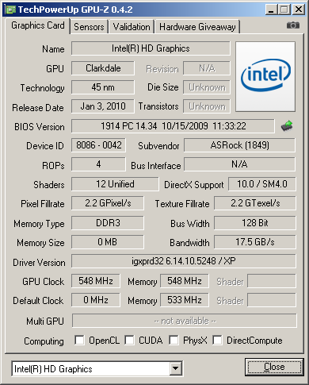The height and width of the screenshot is (385, 309).
Task: Open the Validation tab
Action: pos(132,27)
